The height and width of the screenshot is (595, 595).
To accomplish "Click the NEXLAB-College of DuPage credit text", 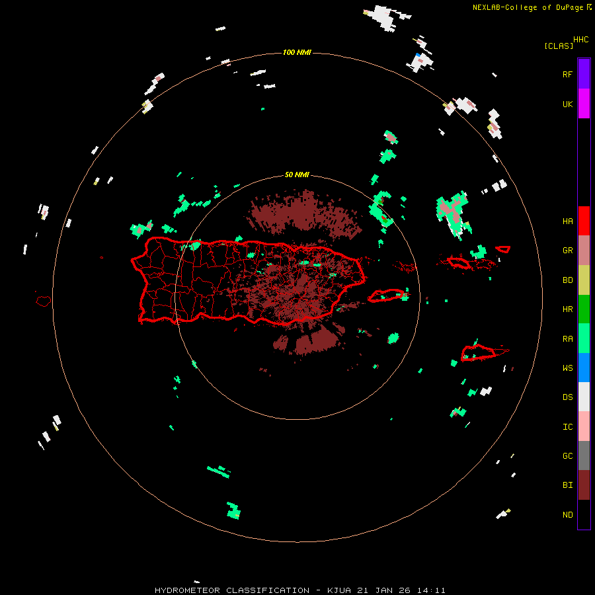I will click(528, 7).
